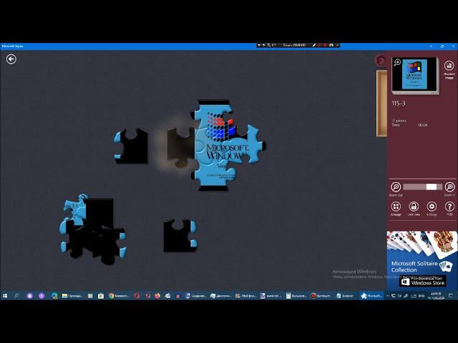Open the Store bag icon in taskbar
The image size is (458, 343).
(x=101, y=296)
